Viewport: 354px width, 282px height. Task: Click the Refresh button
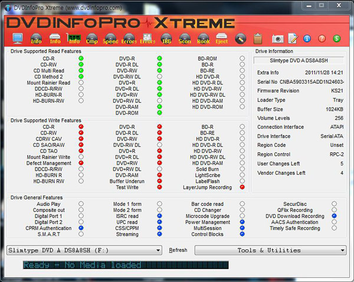pos(178,250)
